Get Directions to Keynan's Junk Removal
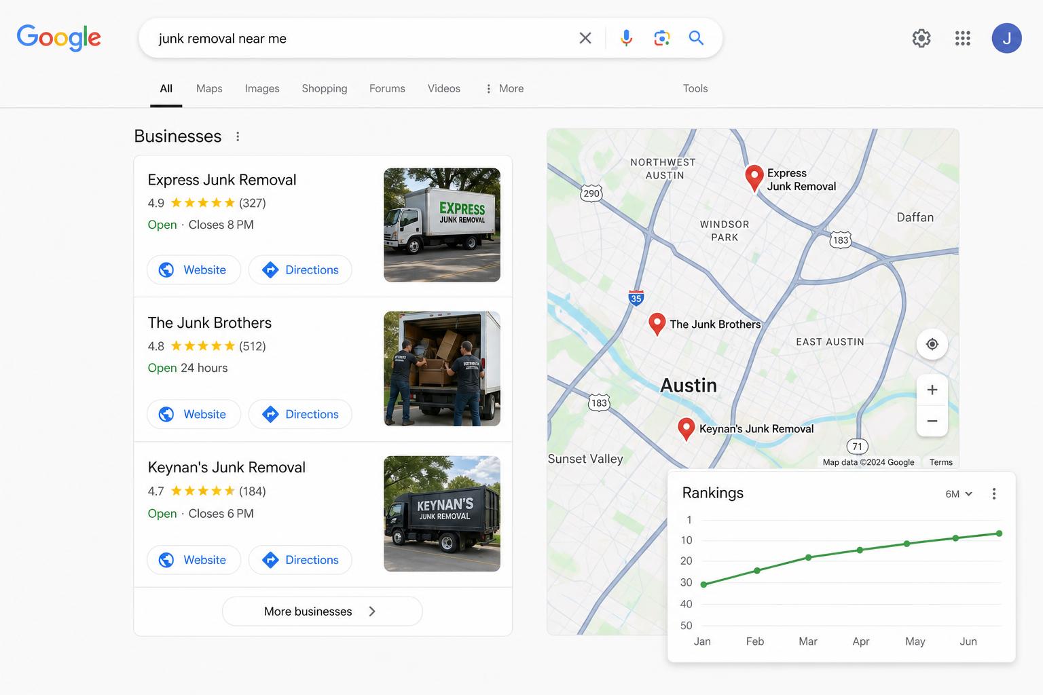 click(300, 560)
